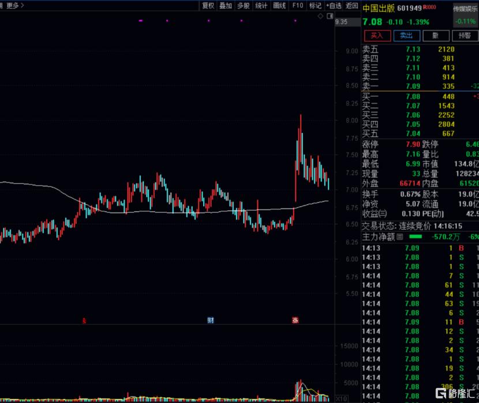Open the 传媒娱乐 sector box
The width and height of the screenshot is (479, 403).
pyautogui.click(x=466, y=15)
